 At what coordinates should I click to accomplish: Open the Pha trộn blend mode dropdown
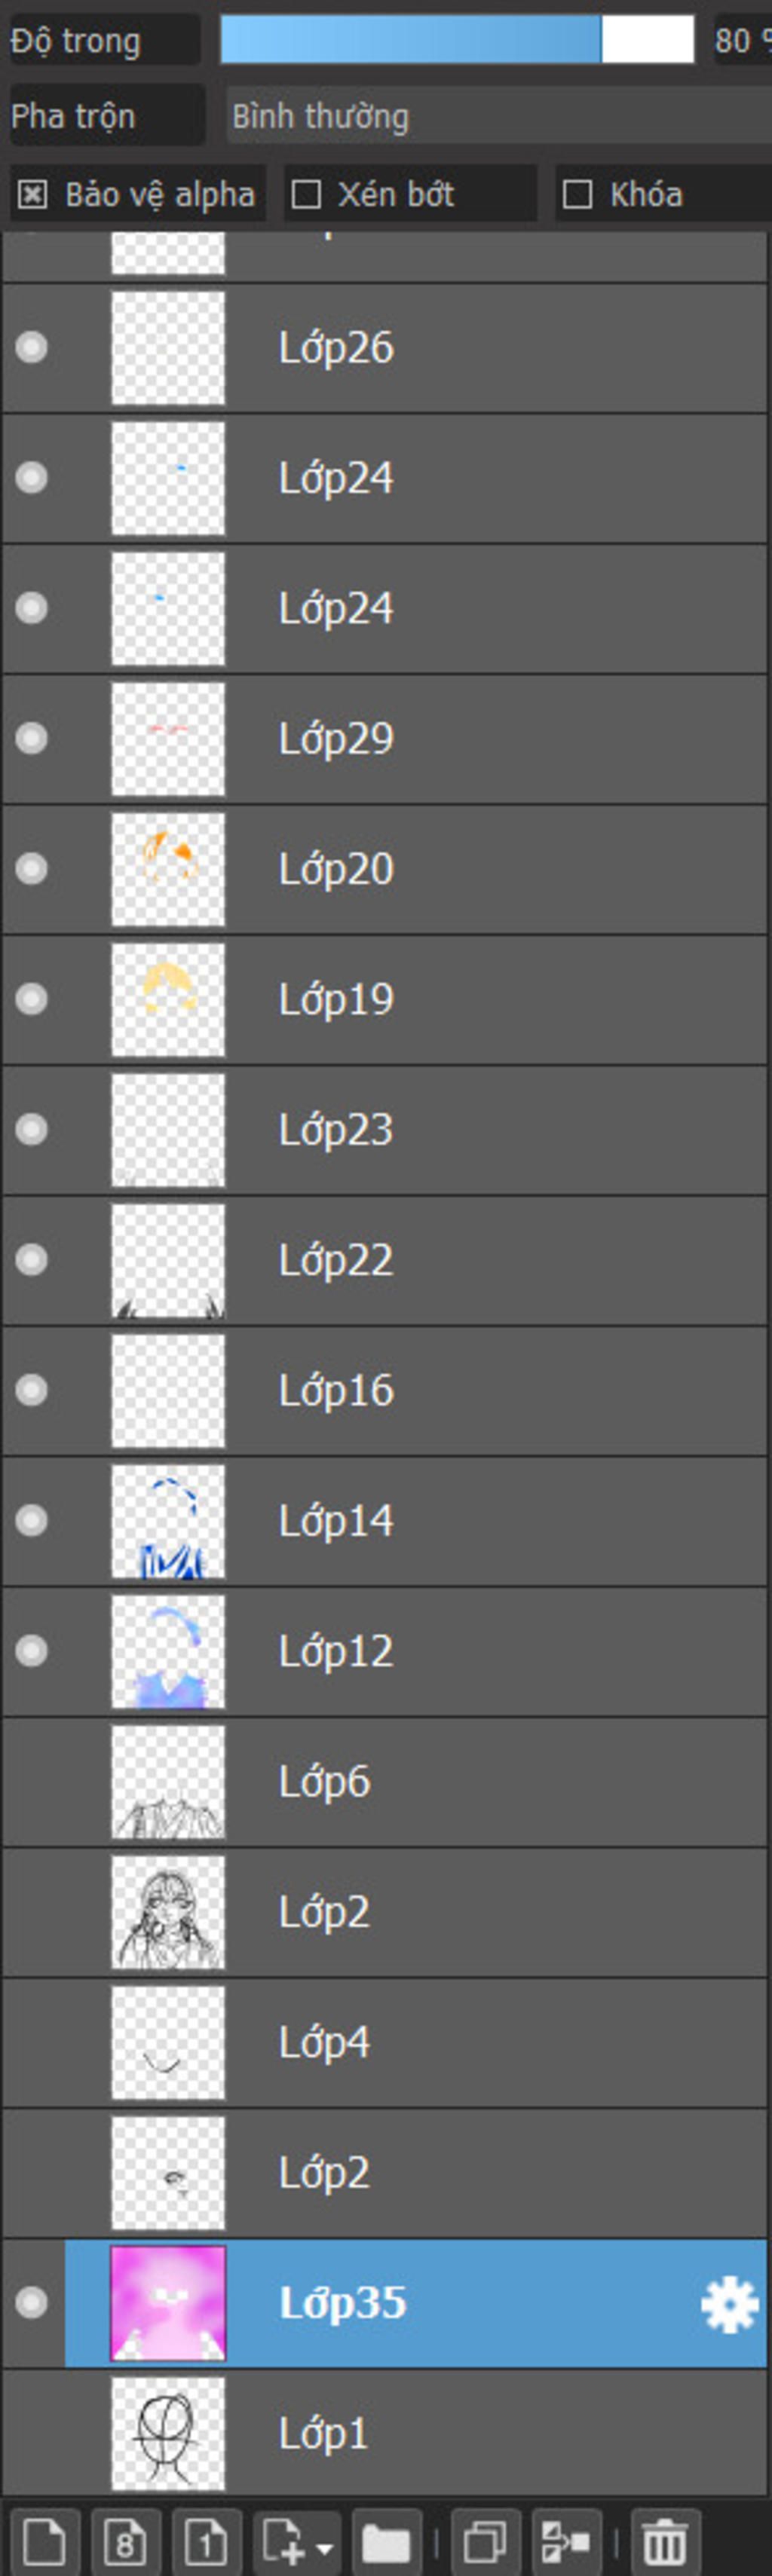498,116
